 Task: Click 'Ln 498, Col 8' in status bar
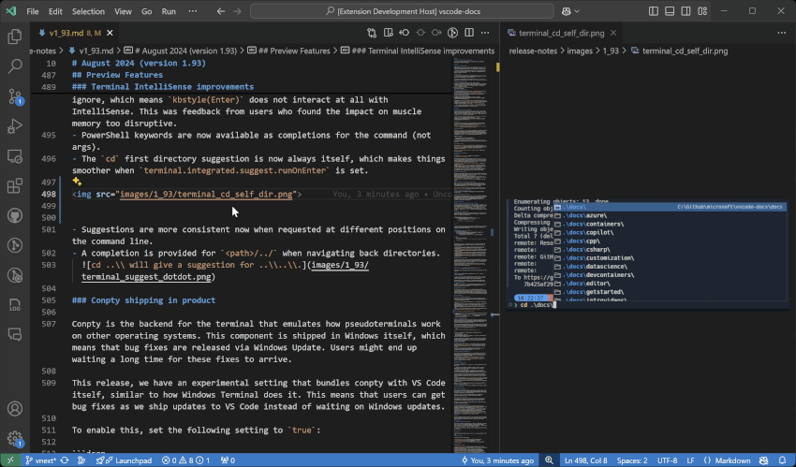[586, 460]
